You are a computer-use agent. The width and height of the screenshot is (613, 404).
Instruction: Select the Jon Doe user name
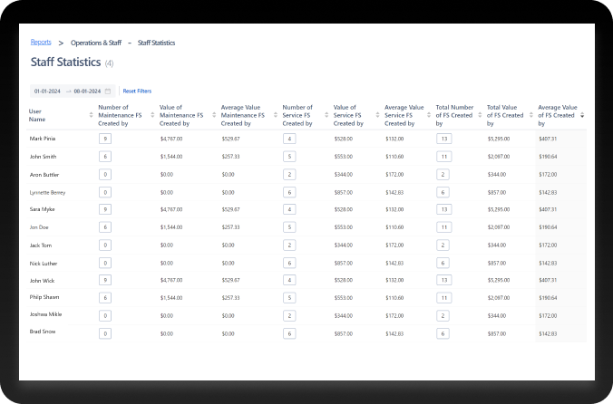[39, 227]
